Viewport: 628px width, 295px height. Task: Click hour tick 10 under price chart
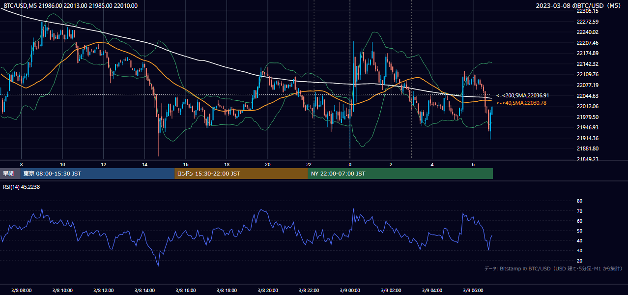pyautogui.click(x=62, y=164)
